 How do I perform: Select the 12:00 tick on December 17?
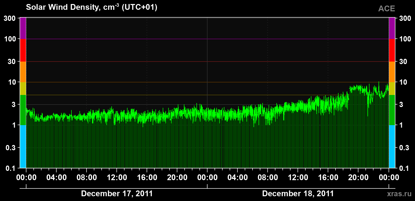(117, 178)
